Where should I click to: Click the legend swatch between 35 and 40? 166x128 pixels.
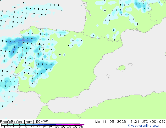65,125
